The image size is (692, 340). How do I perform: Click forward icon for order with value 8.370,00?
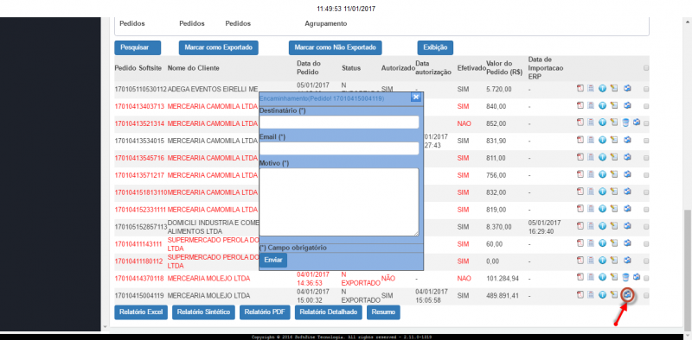coord(628,226)
